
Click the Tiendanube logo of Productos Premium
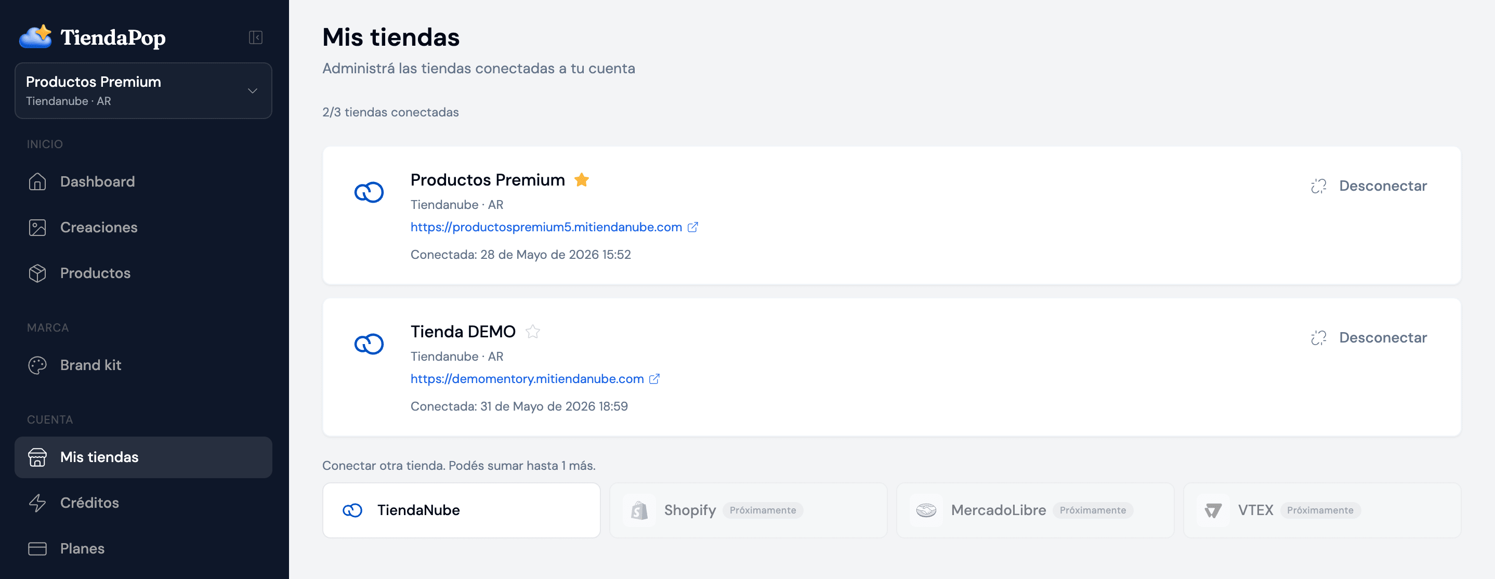(369, 192)
